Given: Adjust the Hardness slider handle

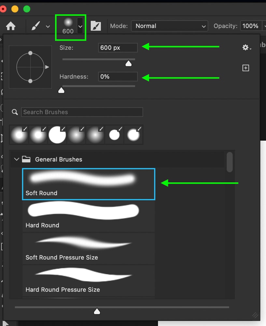Looking at the screenshot, I should coord(61,90).
